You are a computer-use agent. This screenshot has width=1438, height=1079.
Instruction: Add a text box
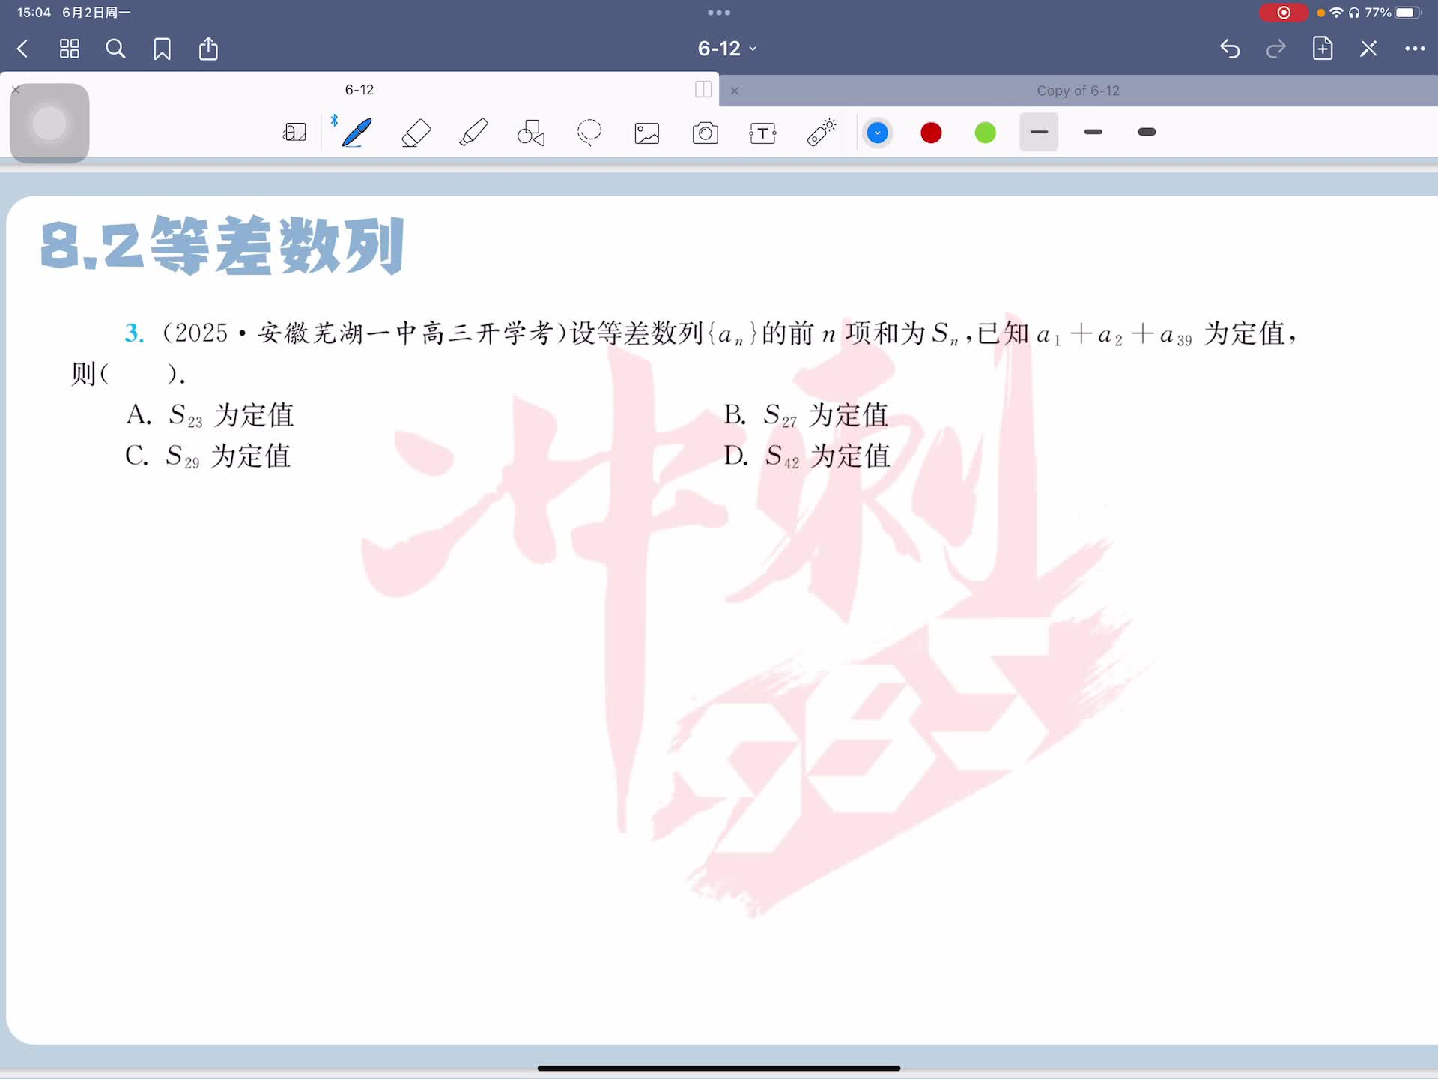(762, 133)
